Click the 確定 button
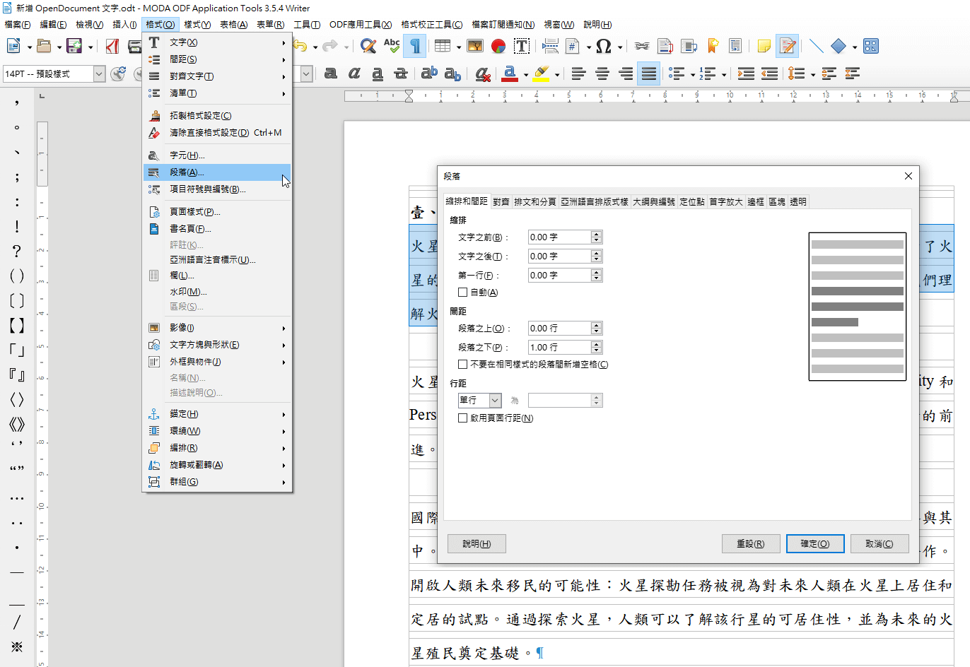This screenshot has height=667, width=970. click(x=814, y=543)
